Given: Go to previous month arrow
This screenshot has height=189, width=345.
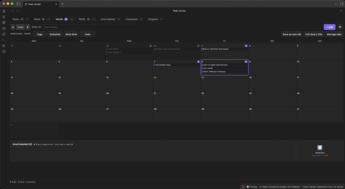Looking at the screenshot, I should [x=13, y=27].
